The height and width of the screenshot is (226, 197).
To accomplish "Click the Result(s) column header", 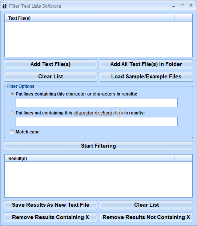I will point(90,159).
